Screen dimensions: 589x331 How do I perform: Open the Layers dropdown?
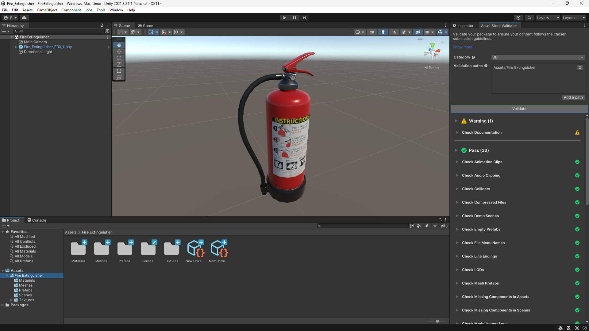click(548, 18)
